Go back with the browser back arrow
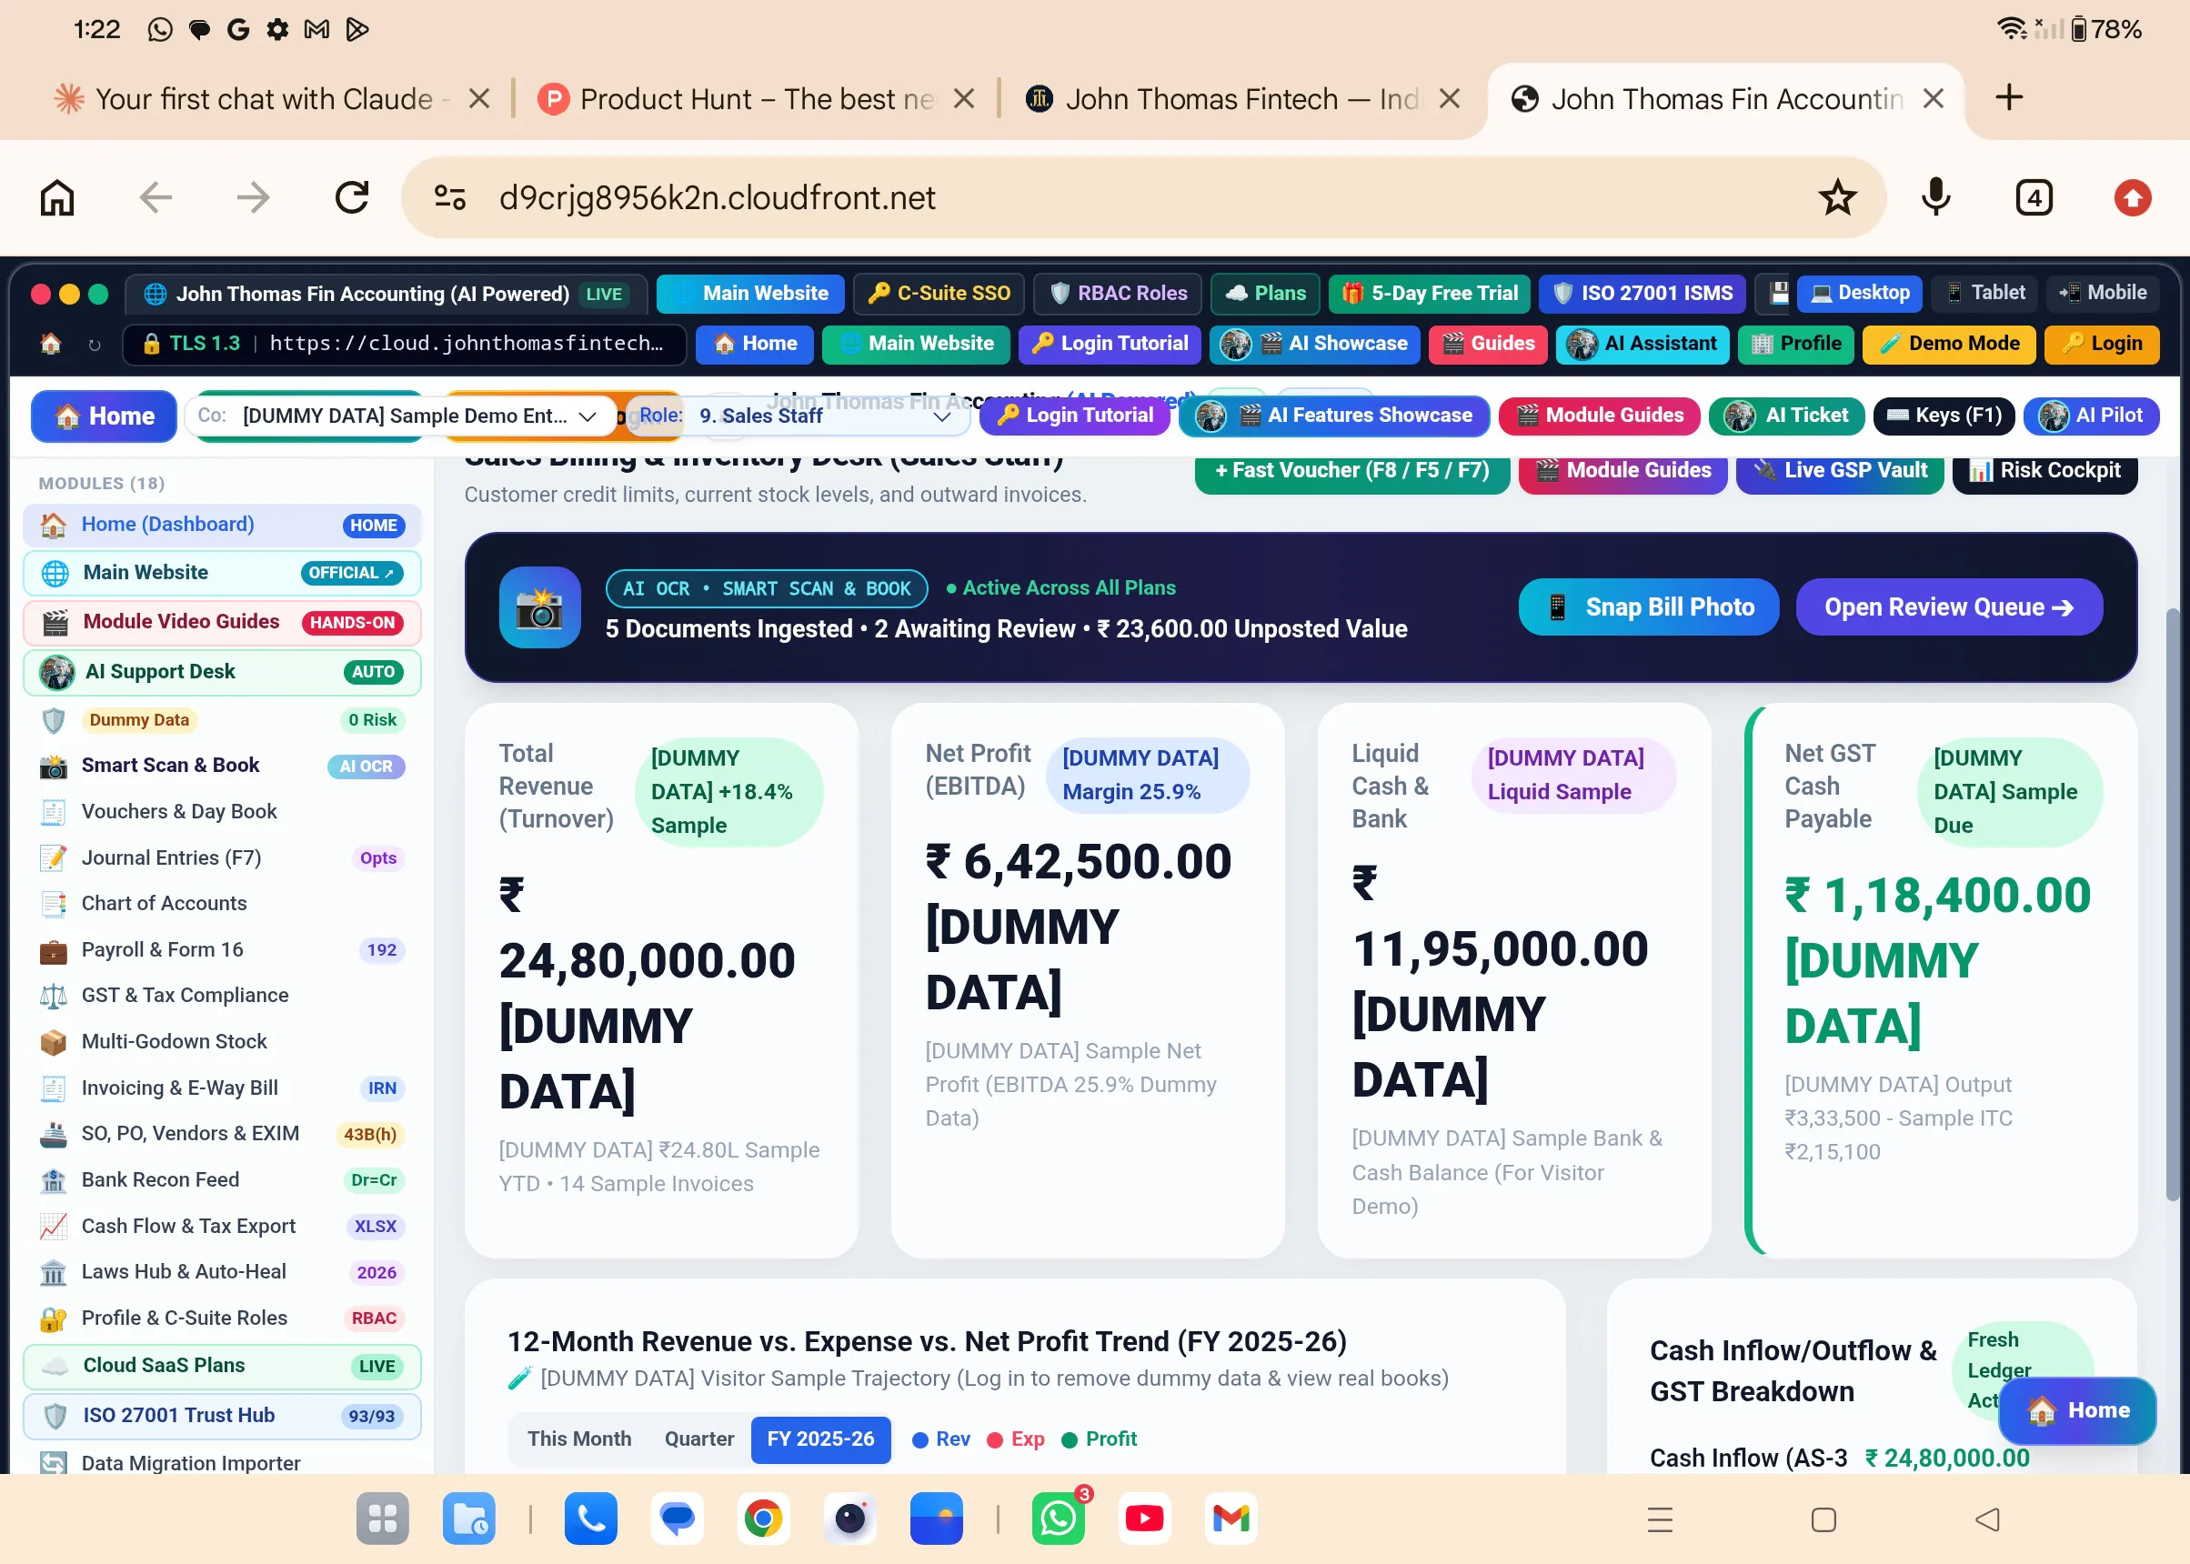The width and height of the screenshot is (2190, 1564). point(155,197)
